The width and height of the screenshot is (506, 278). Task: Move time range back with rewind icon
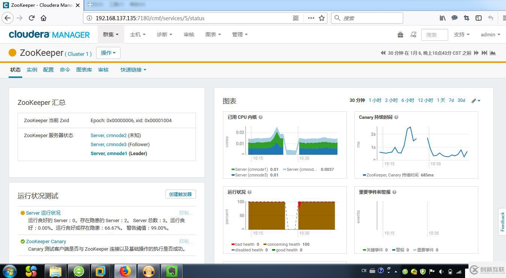[383, 53]
